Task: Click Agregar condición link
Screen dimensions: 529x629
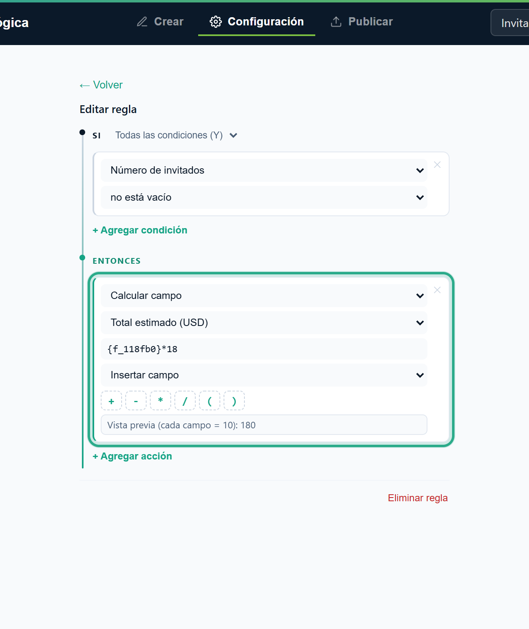Action: point(140,230)
